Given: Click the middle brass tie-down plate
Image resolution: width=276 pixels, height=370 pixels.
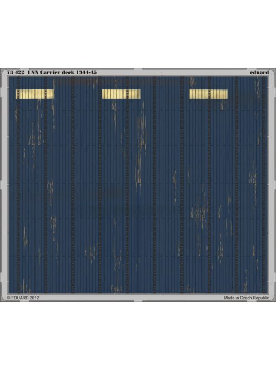Looking at the screenshot, I should pos(121,94).
